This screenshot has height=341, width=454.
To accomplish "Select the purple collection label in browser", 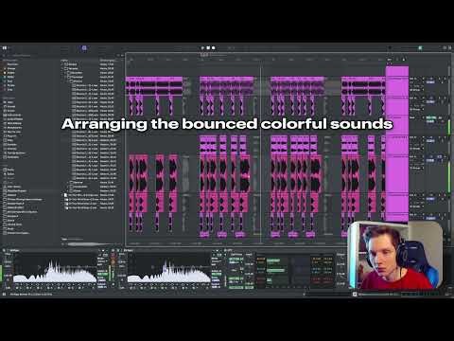I will click(9, 85).
